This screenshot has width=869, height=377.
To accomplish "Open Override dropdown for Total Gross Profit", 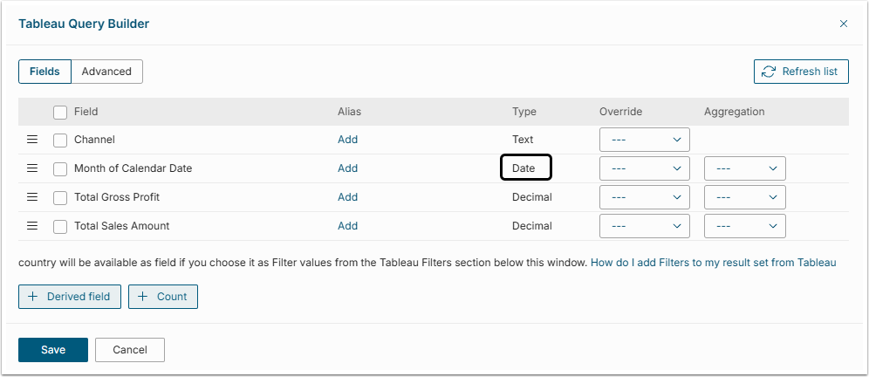I will [645, 197].
